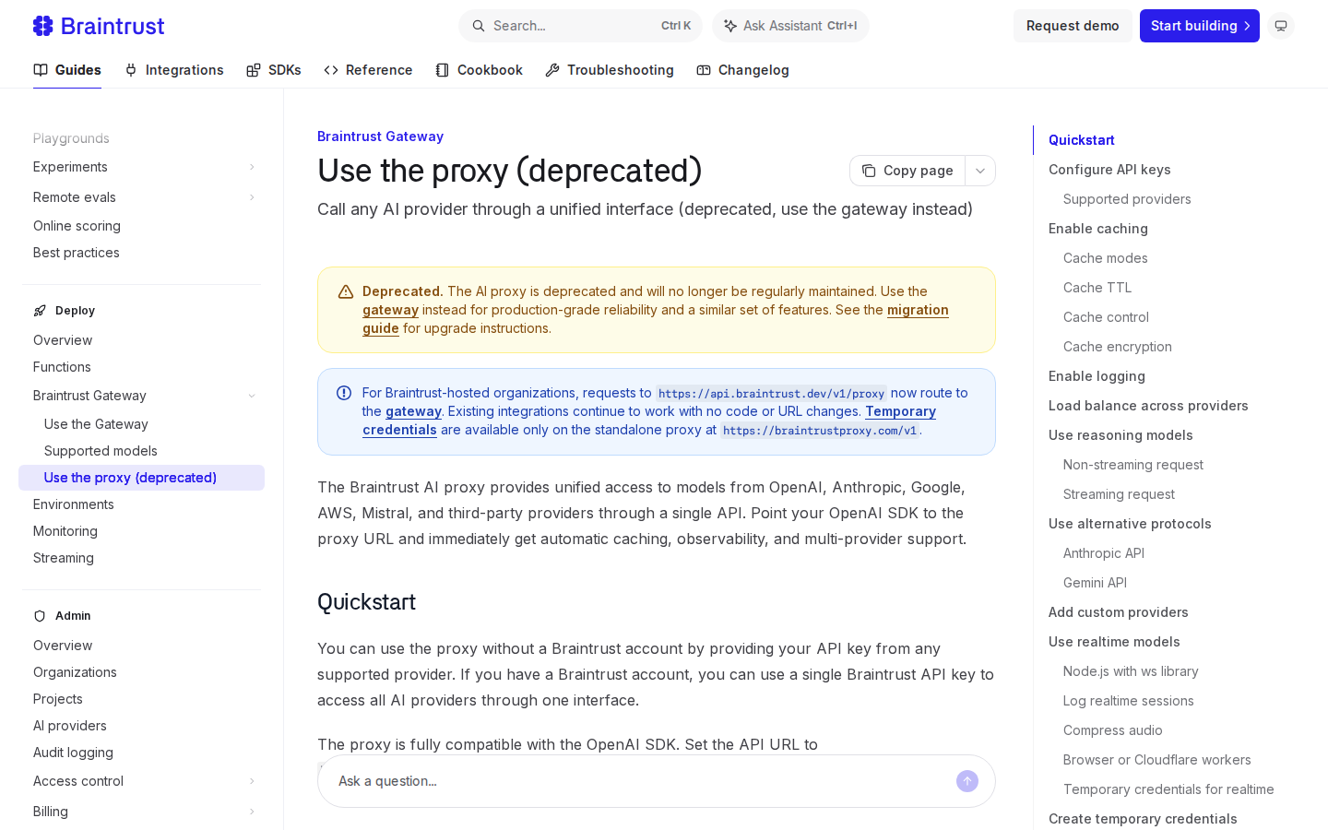Select Online scoring in sidebar

77,226
